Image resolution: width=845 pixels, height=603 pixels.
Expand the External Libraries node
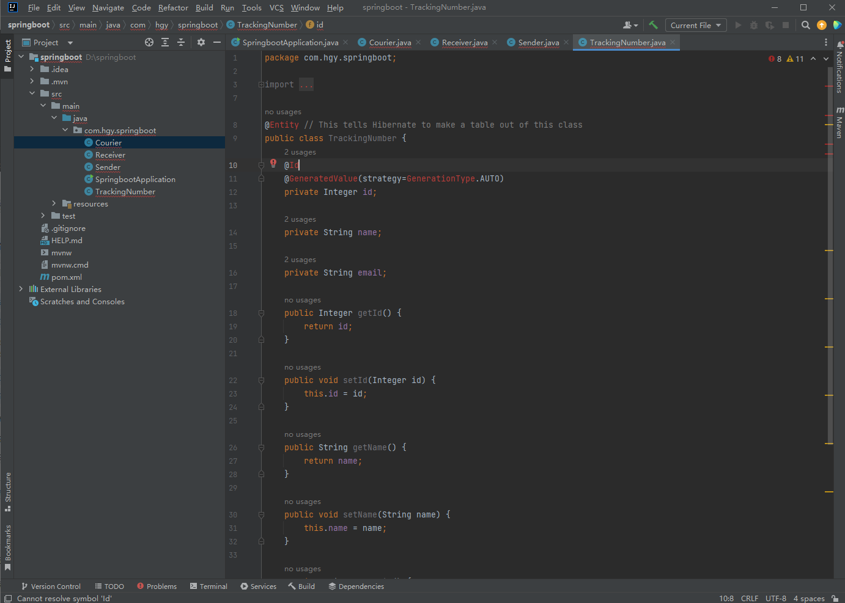click(21, 289)
